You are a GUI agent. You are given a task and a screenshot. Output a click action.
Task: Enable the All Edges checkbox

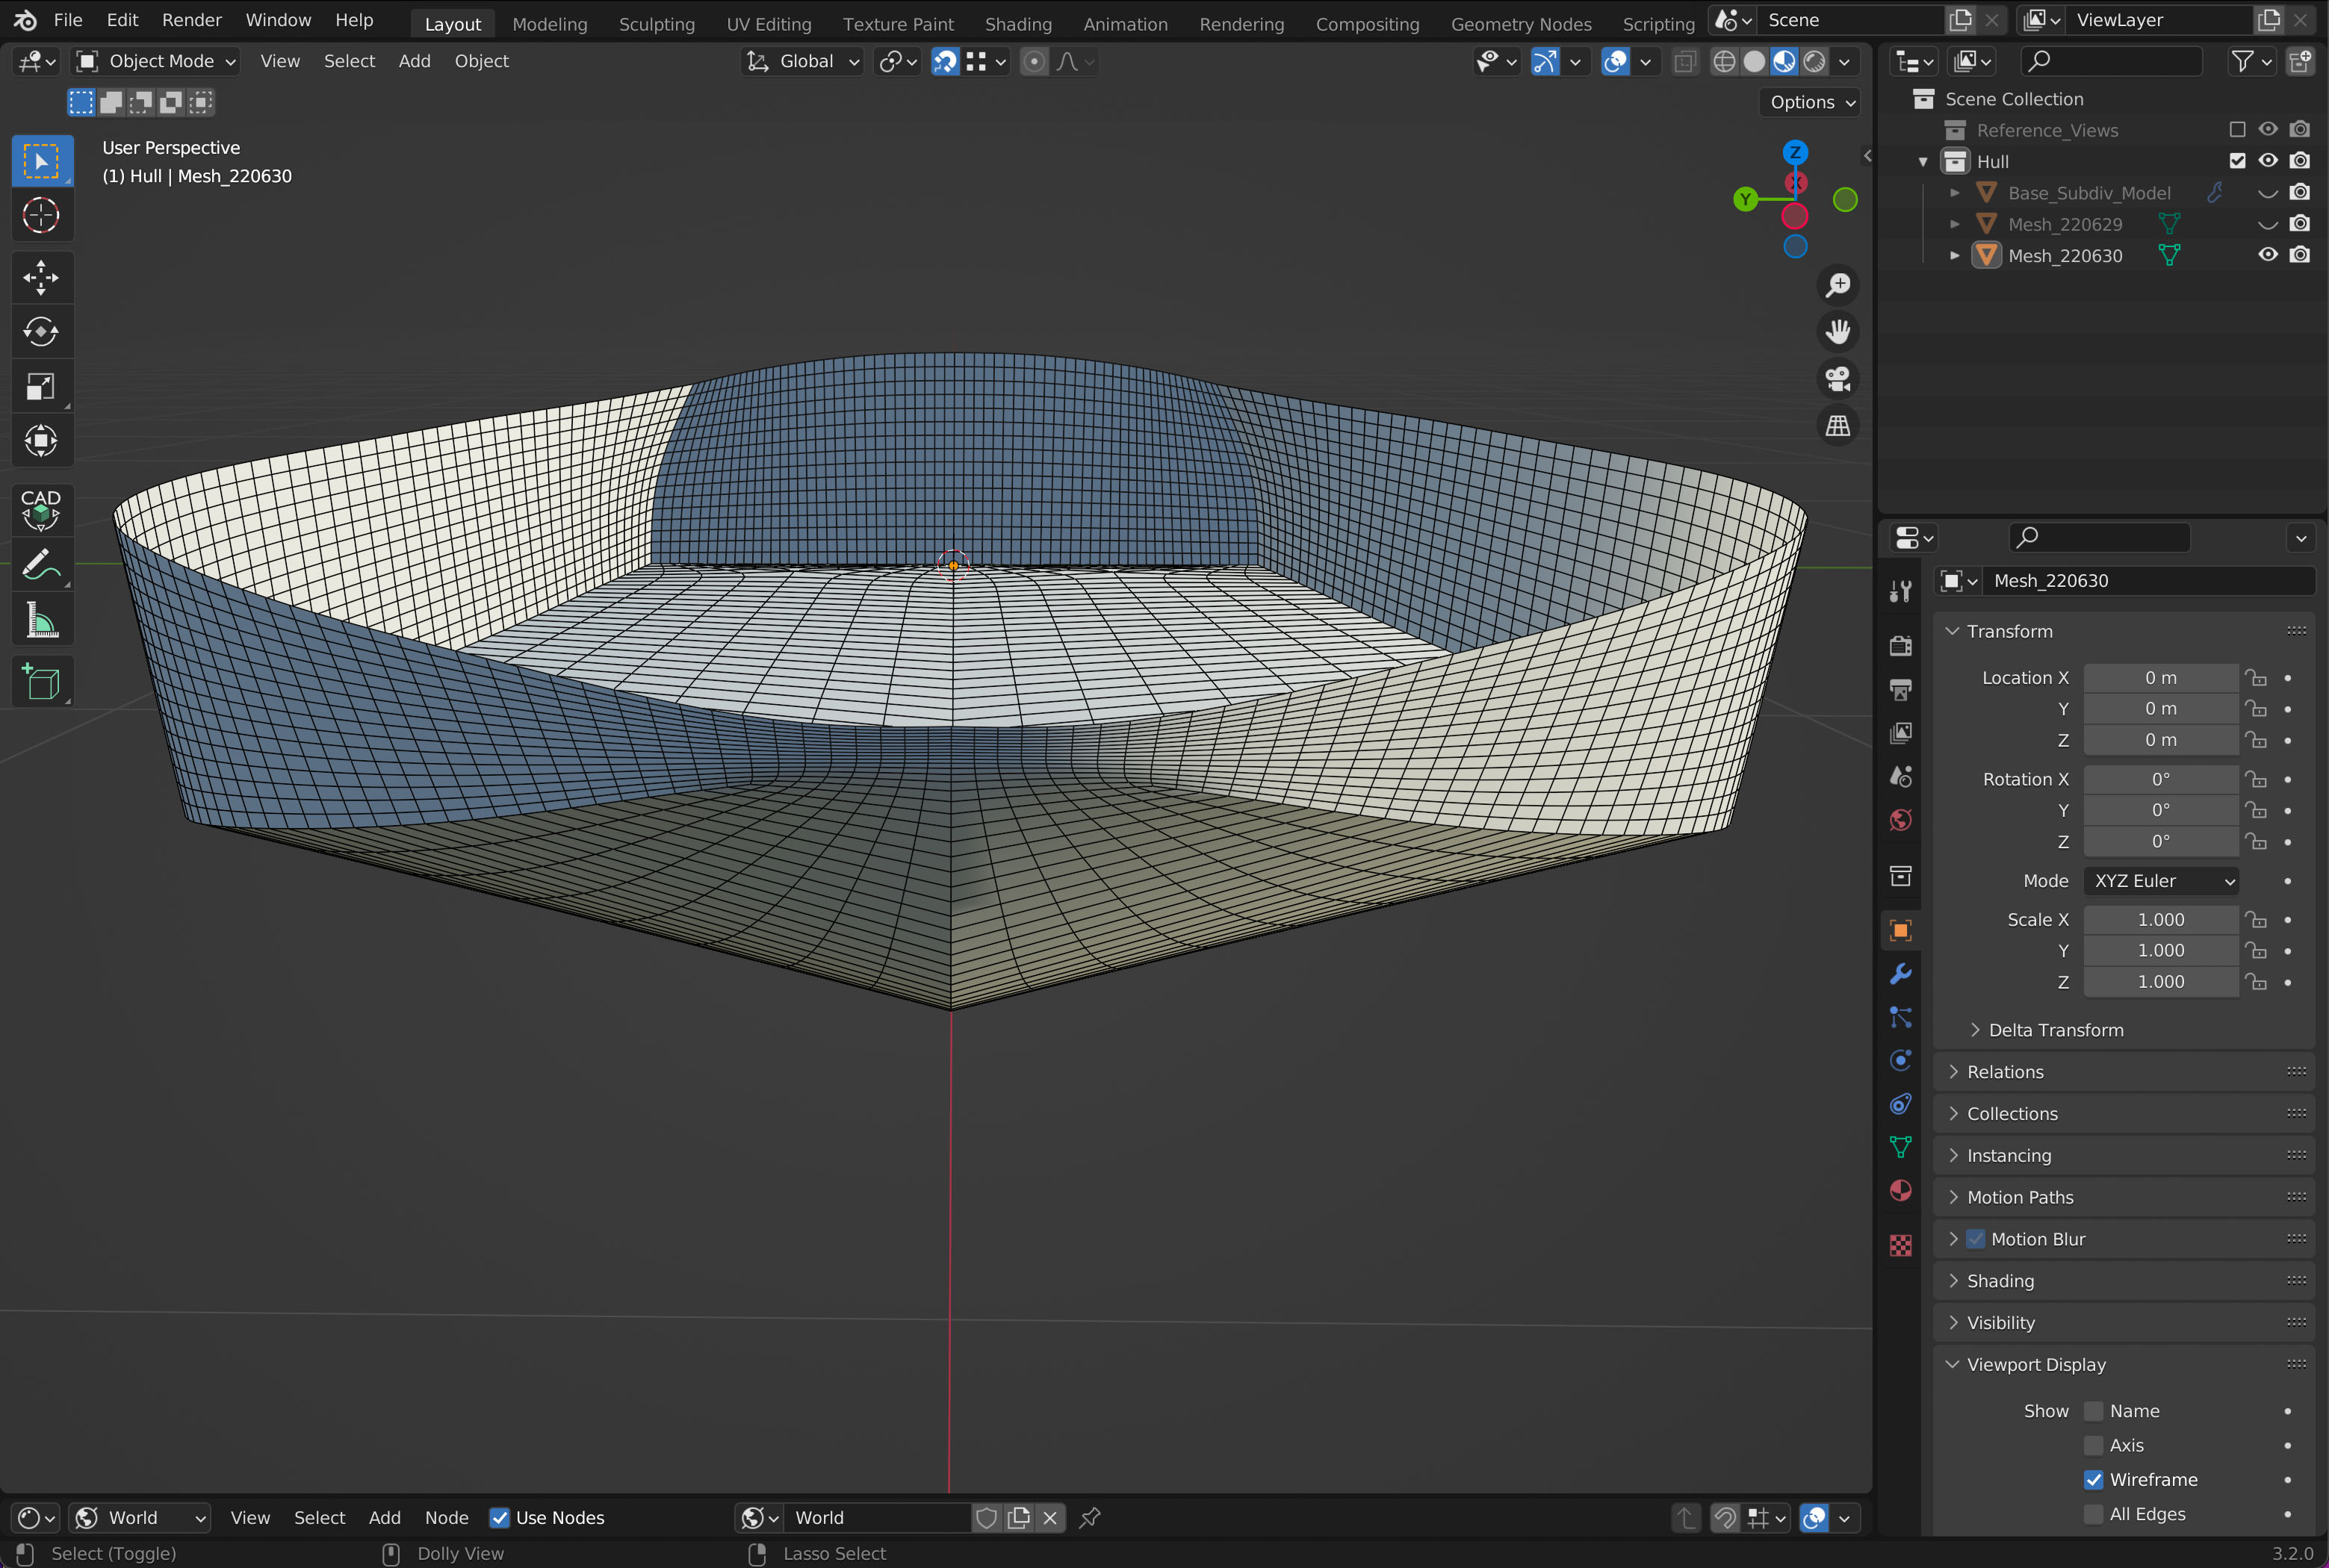tap(2093, 1514)
